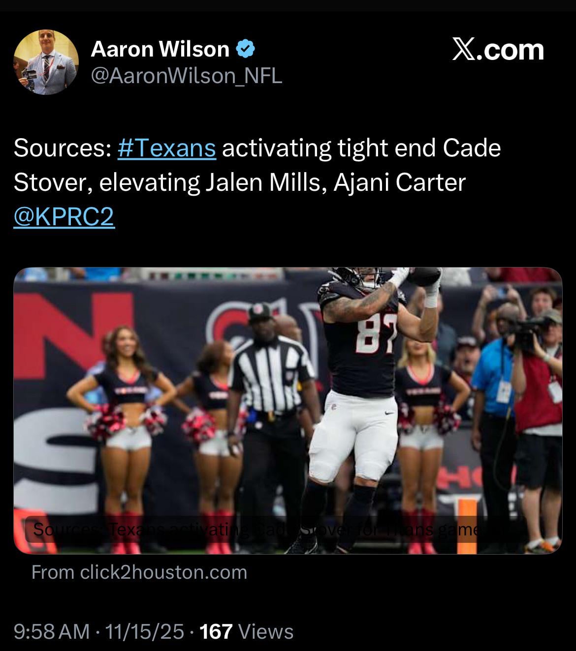Click the X.com logo

[498, 50]
